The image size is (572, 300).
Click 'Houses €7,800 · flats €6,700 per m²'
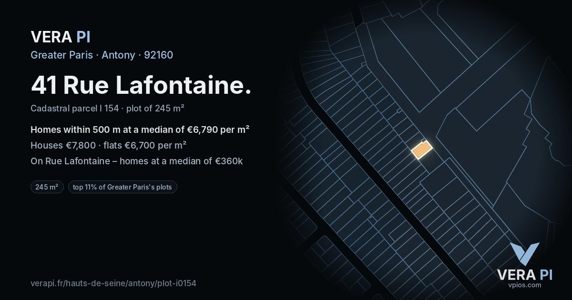tap(108, 145)
